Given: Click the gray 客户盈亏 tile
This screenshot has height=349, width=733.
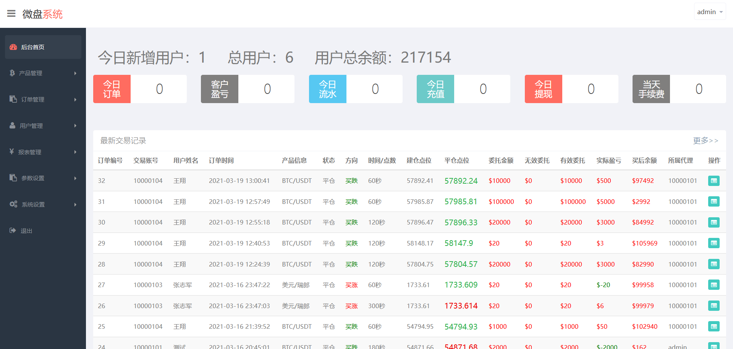Looking at the screenshot, I should tap(220, 89).
